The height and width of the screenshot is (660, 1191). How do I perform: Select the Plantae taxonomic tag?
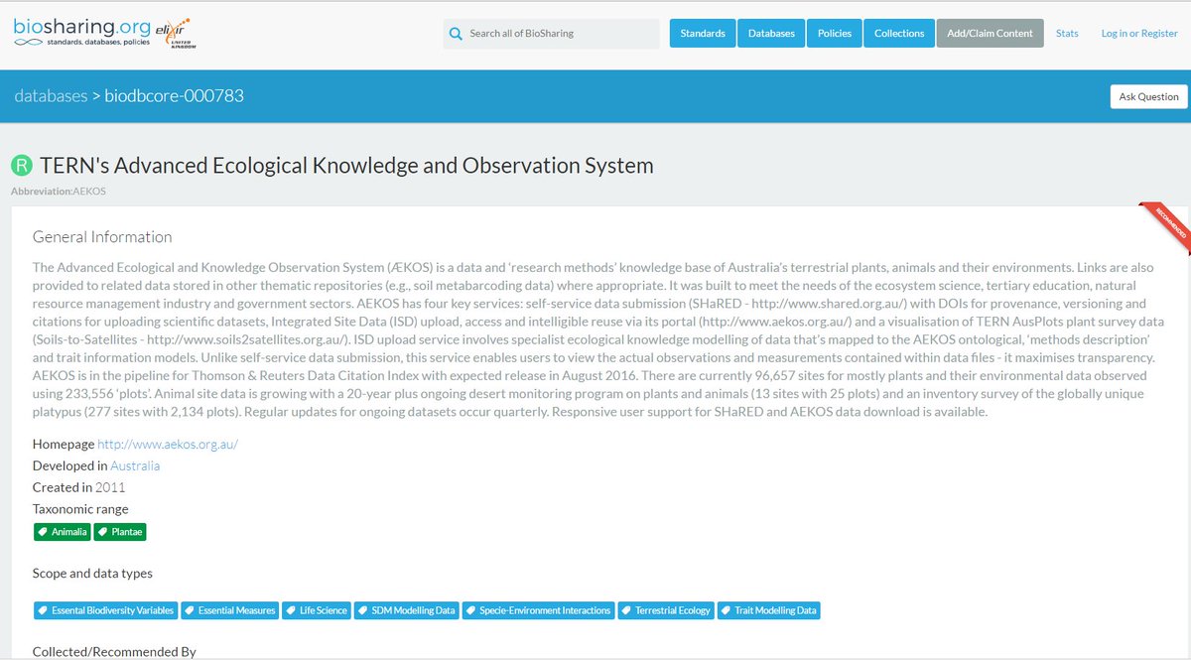click(120, 533)
